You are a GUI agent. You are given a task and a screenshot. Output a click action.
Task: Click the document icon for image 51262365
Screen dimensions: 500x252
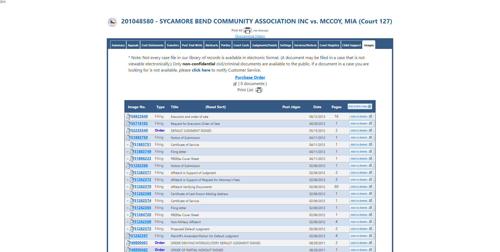point(132,208)
